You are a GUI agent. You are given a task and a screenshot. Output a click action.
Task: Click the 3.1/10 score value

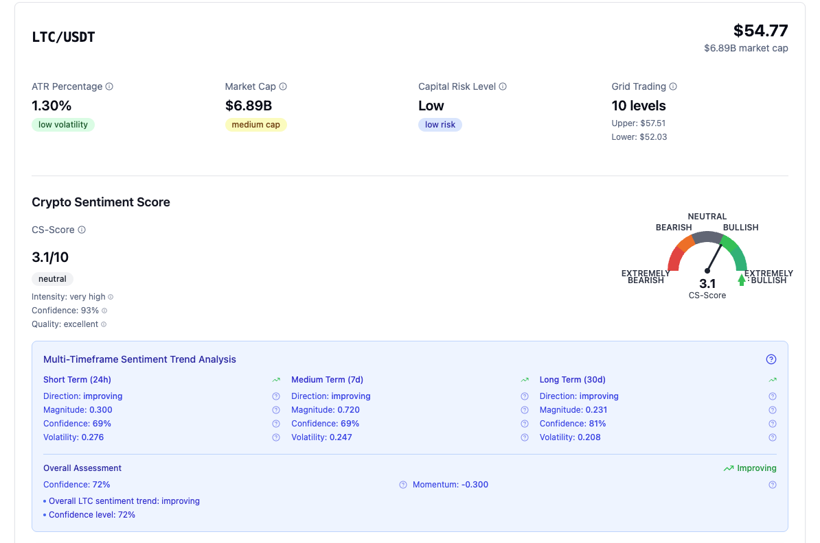[x=50, y=257]
